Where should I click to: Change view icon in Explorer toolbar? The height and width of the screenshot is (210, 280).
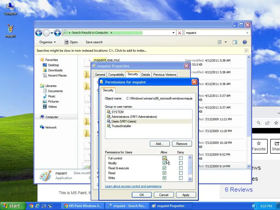[x=220, y=42]
